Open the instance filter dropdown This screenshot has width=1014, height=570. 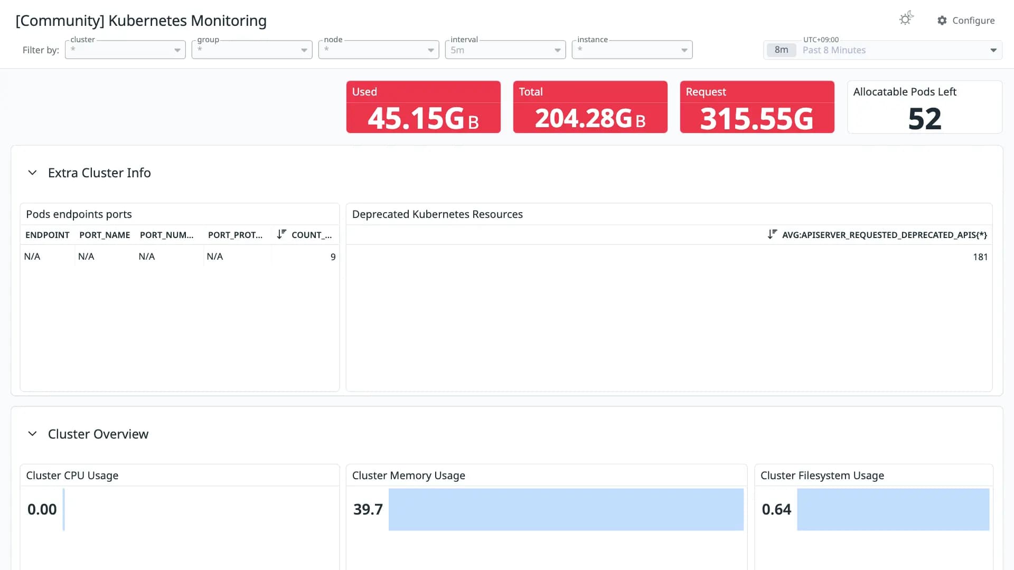click(632, 50)
